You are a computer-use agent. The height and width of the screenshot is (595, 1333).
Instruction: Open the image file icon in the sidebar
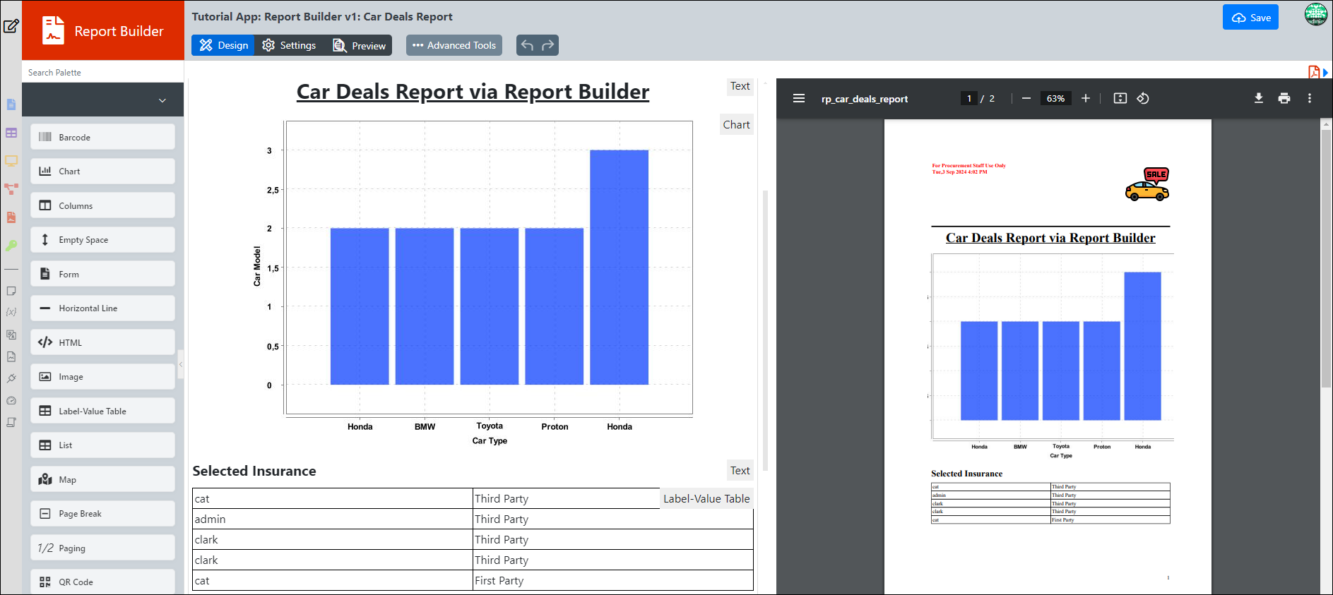click(11, 356)
